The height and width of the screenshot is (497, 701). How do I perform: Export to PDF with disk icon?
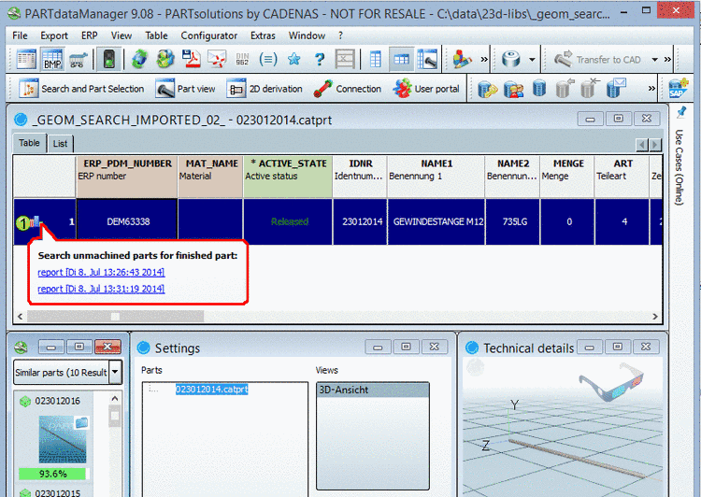(191, 59)
